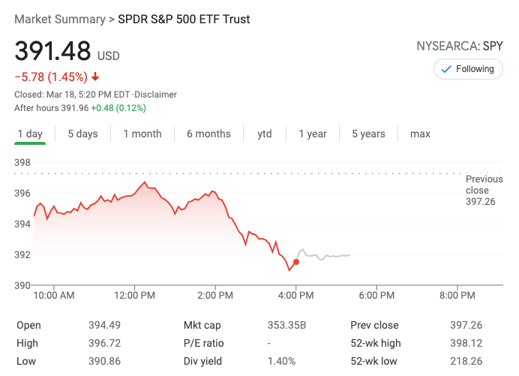Click the SPDR S&P 500 ETF Trust title
Image resolution: width=519 pixels, height=376 pixels.
point(184,19)
